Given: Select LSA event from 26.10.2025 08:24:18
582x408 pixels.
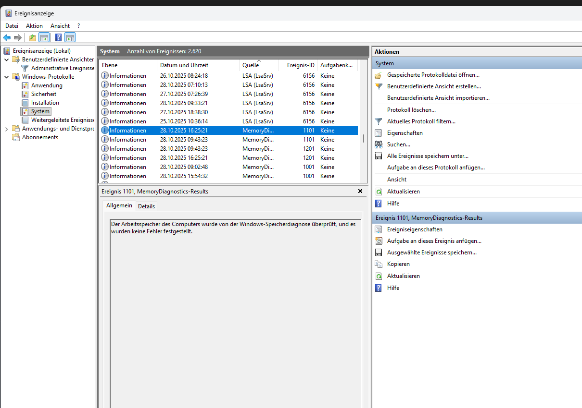Looking at the screenshot, I should pyautogui.click(x=229, y=76).
